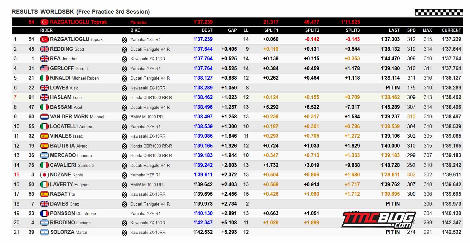
Task: Click the UK flag beside LOWES Alex
Action: (44, 88)
